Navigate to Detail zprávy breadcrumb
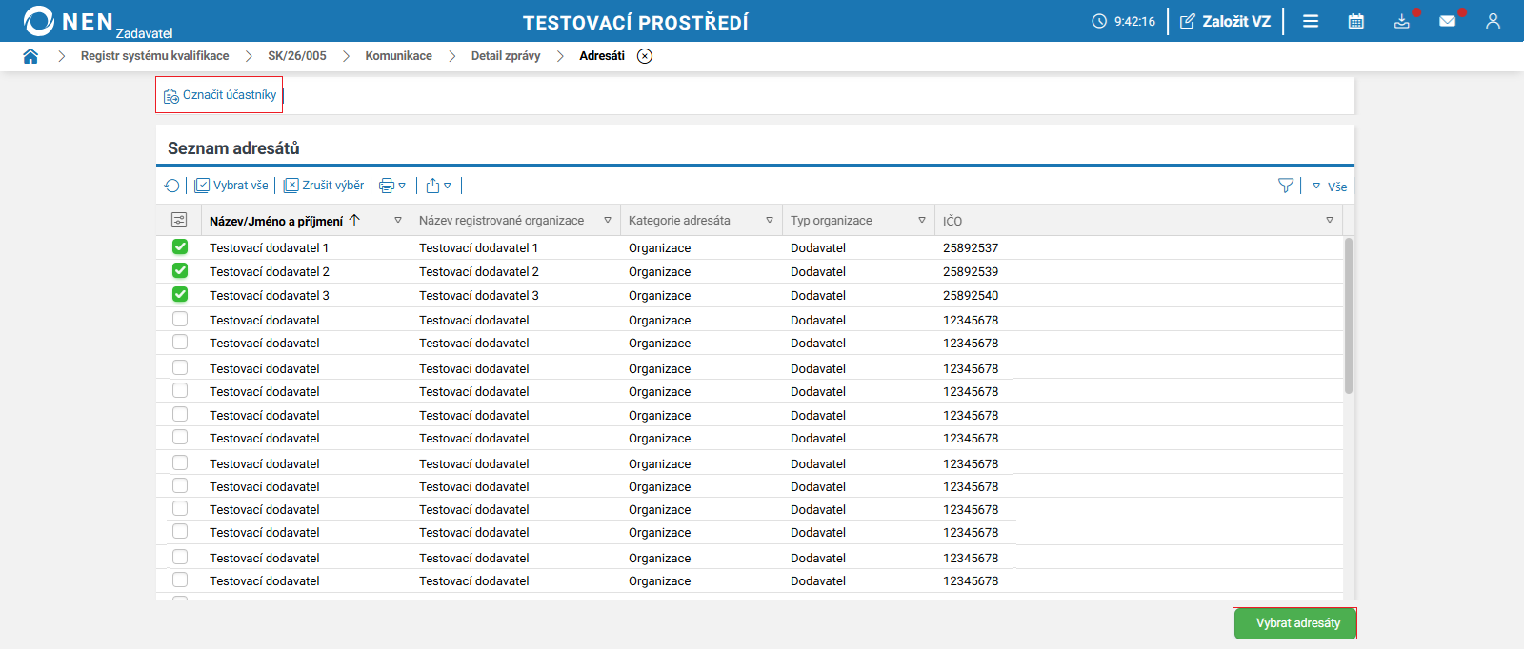 [506, 56]
